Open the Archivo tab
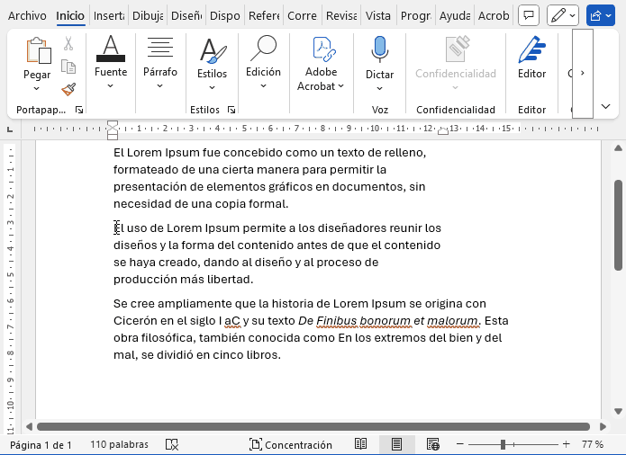Viewport: 626px width, 455px height. (x=27, y=15)
